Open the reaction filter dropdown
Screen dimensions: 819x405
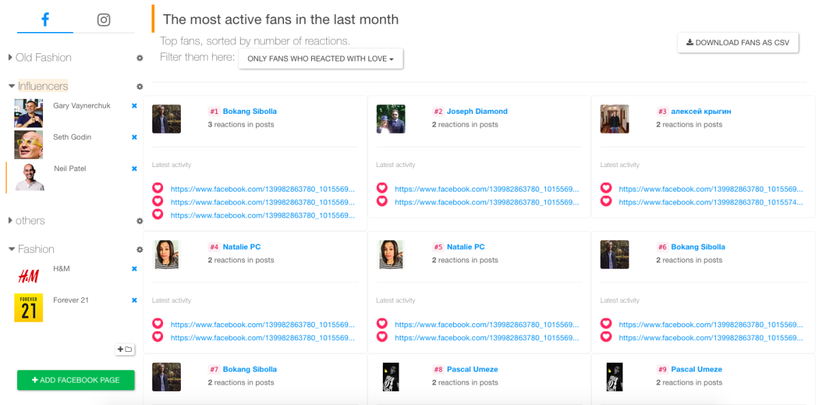(x=321, y=59)
